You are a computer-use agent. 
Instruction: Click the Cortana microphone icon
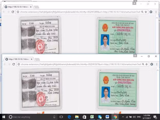click(x=54, y=117)
